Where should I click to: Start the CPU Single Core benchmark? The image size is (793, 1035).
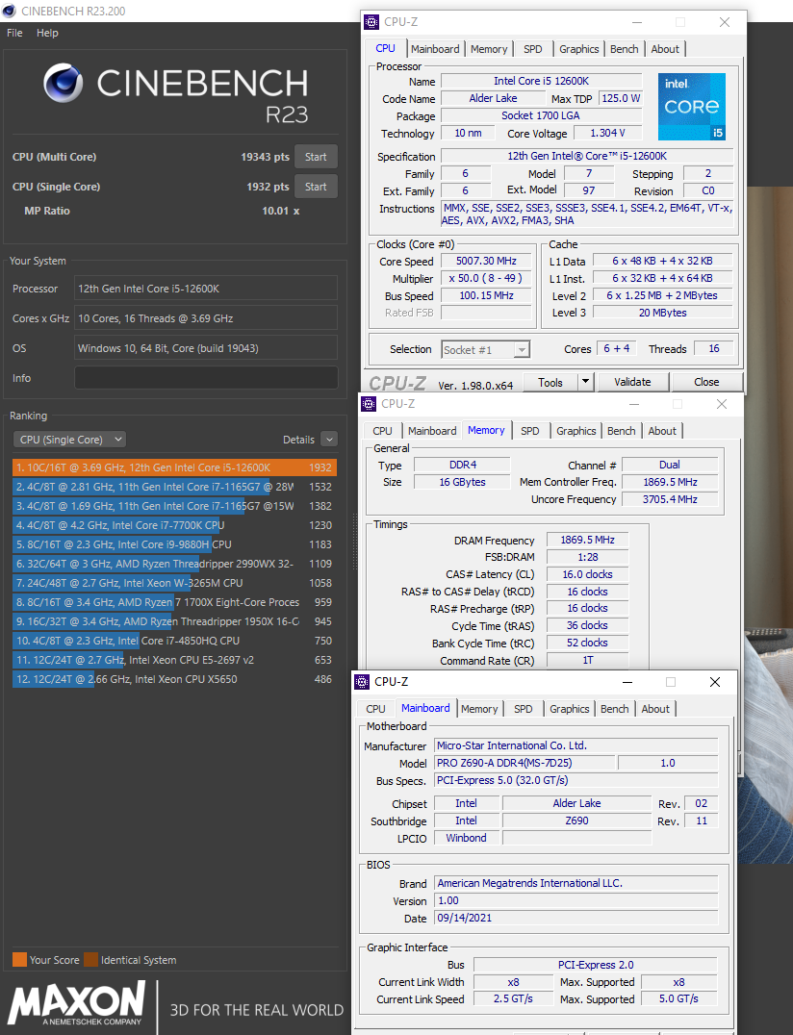pos(316,187)
